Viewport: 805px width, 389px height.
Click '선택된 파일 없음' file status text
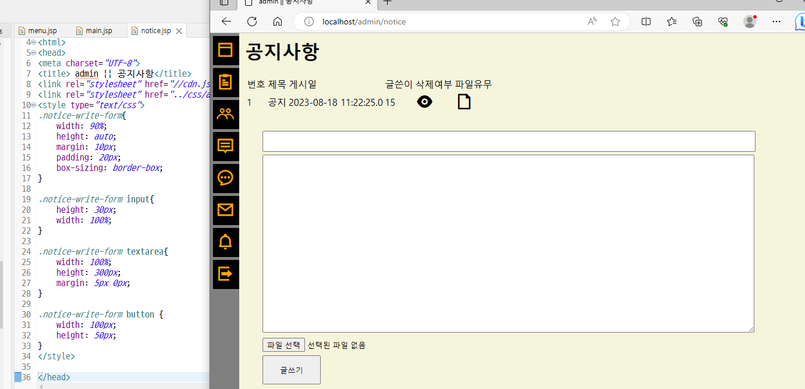pyautogui.click(x=337, y=345)
